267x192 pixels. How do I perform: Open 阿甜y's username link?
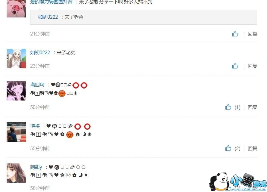36,167
